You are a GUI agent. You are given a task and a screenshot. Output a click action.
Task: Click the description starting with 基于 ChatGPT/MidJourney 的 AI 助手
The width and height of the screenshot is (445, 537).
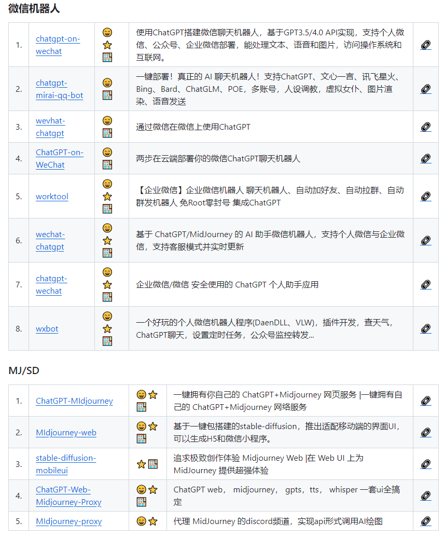(270, 240)
